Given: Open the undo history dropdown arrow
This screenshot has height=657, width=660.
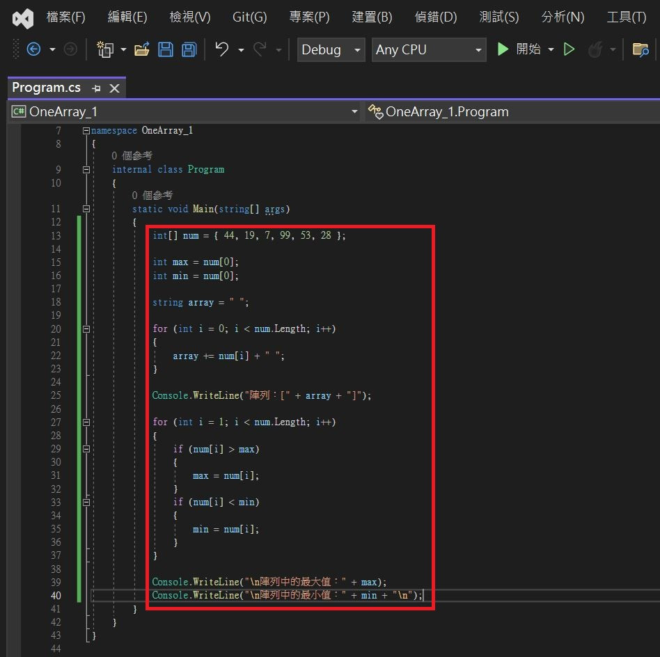Looking at the screenshot, I should coord(241,49).
